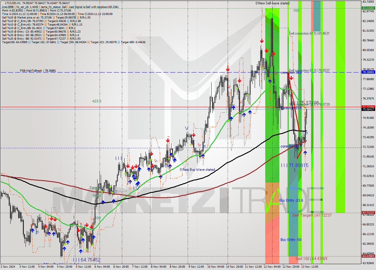The image size is (376, 270).
Task: Click the '10 Nov 20:00' time label
Action: [234, 267]
